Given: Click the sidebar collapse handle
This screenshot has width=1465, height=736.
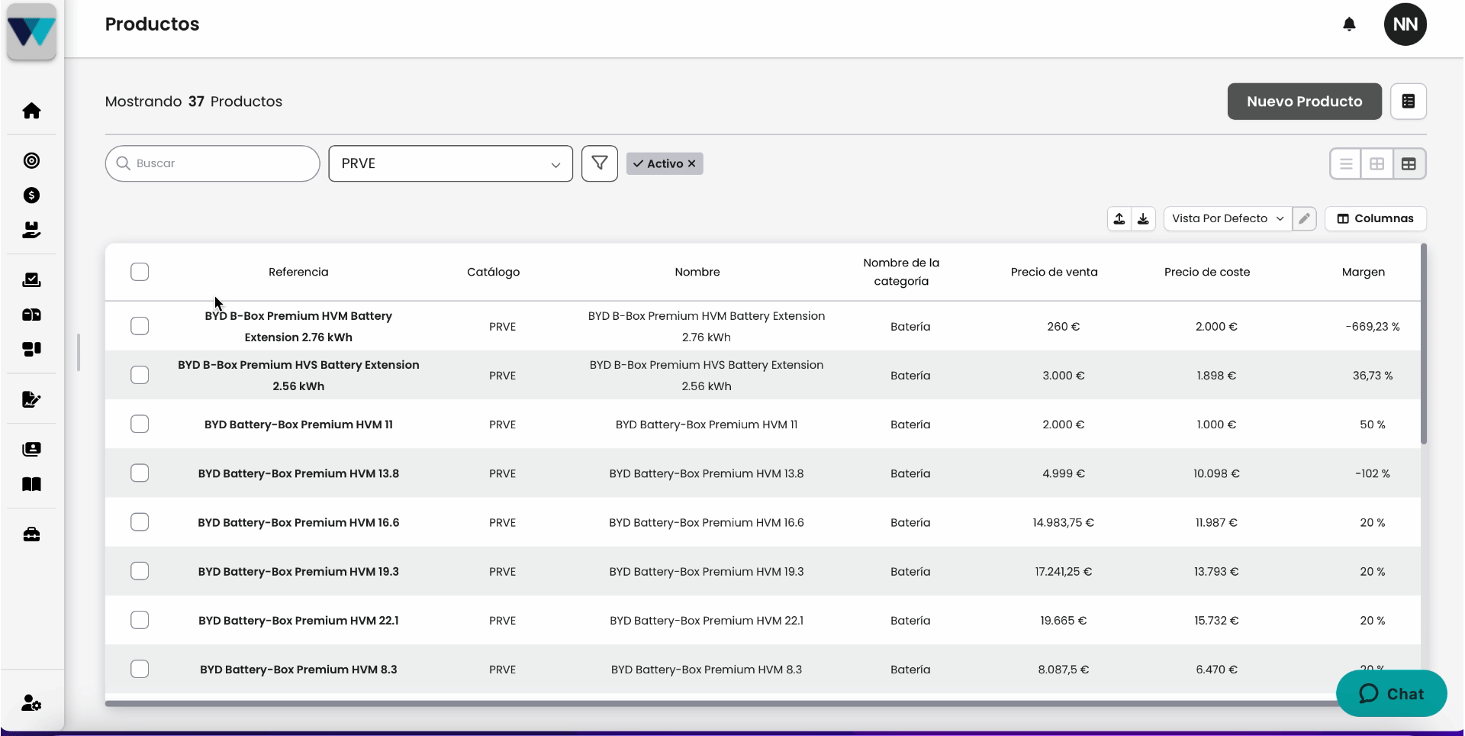Looking at the screenshot, I should [78, 352].
